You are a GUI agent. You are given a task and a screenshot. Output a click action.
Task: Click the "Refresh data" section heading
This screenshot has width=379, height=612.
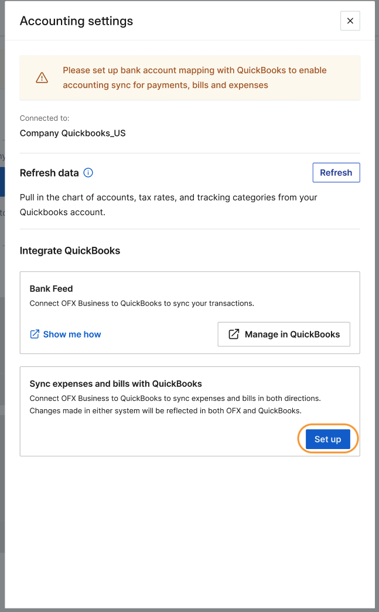[49, 173]
